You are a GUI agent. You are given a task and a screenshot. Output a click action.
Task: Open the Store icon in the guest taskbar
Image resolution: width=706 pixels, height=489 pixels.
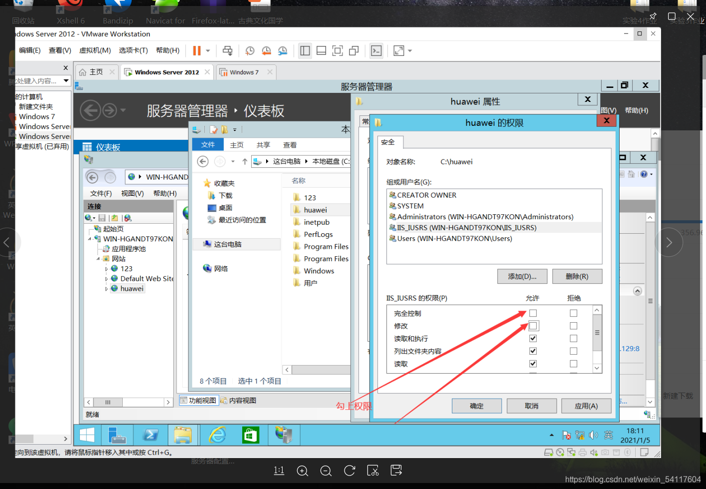click(250, 435)
